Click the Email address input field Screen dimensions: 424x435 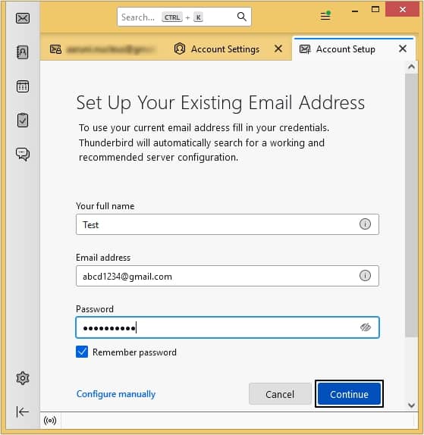click(x=227, y=276)
